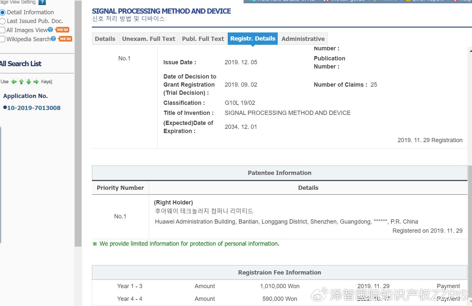472x306 pixels.
Task: Click the Application No. label in the sidebar
Action: pos(25,96)
